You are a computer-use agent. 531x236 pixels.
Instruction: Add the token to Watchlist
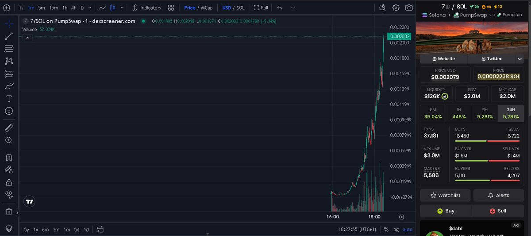(x=445, y=195)
